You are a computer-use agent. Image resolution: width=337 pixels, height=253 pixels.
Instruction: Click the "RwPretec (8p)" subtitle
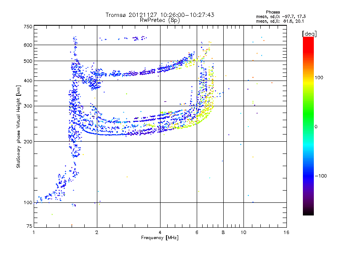coord(160,20)
